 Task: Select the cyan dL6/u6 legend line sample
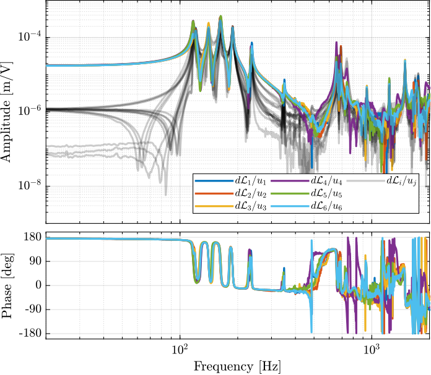pos(290,206)
